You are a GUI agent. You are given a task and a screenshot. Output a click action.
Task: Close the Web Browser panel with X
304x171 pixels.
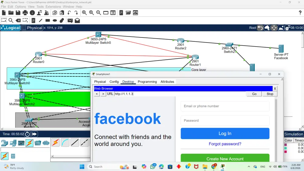[x=275, y=89]
